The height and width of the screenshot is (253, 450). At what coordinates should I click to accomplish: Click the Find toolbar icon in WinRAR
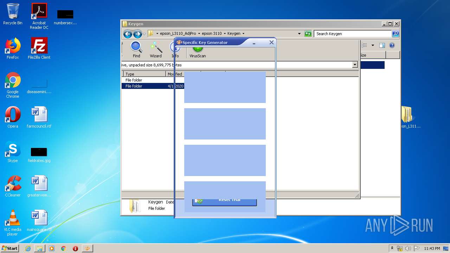click(x=136, y=49)
